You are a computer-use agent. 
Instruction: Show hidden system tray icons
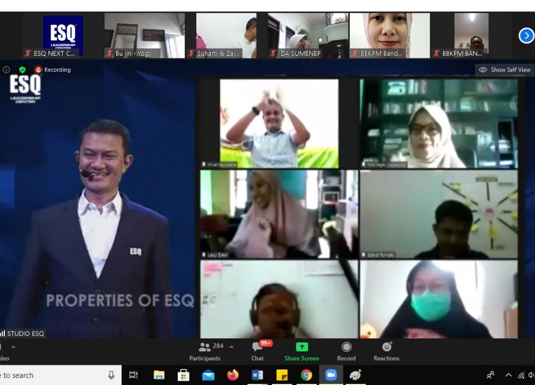coord(508,375)
